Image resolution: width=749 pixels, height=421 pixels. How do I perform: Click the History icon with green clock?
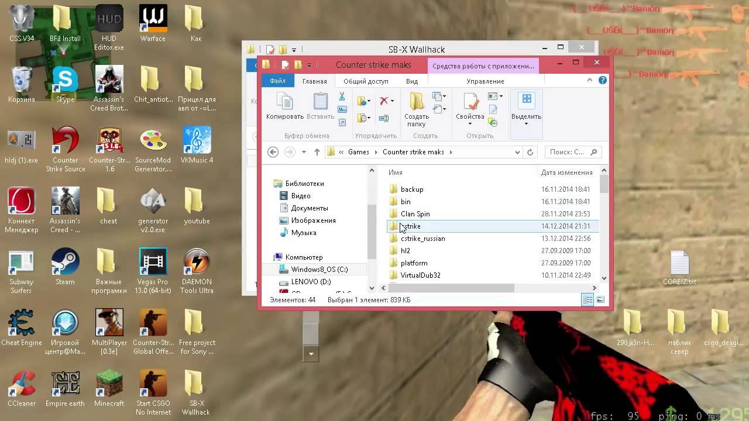pyautogui.click(x=493, y=122)
